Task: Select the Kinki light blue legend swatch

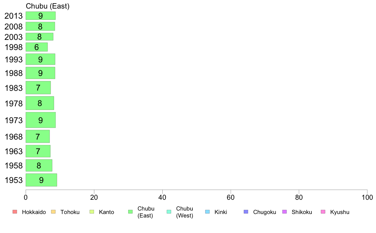Action: [x=207, y=212]
